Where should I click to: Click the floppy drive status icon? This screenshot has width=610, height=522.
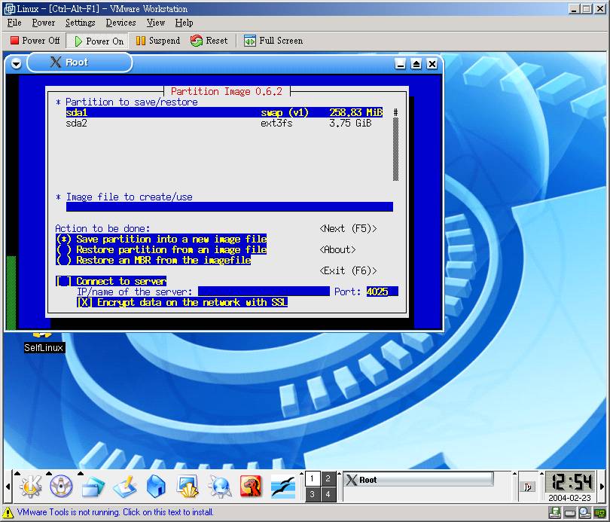click(x=554, y=513)
